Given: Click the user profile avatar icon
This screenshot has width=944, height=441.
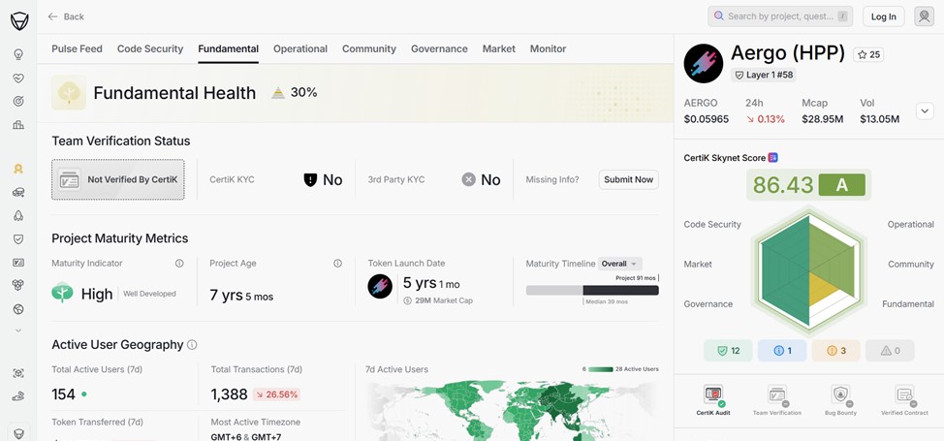Looking at the screenshot, I should click(924, 16).
